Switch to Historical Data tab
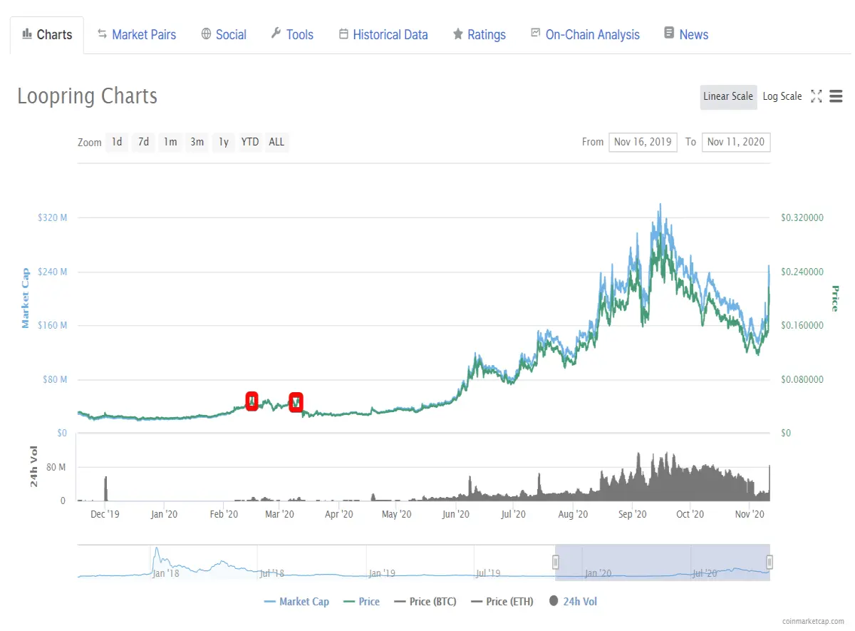The image size is (855, 631). (383, 35)
